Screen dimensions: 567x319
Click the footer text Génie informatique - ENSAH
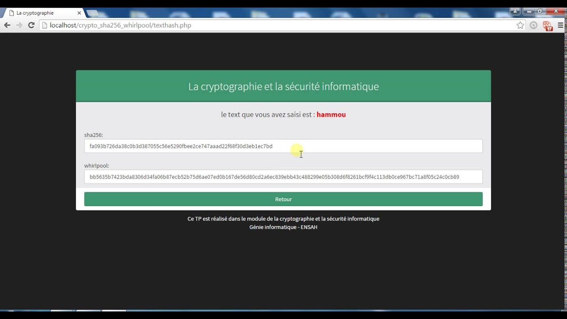pyautogui.click(x=283, y=227)
